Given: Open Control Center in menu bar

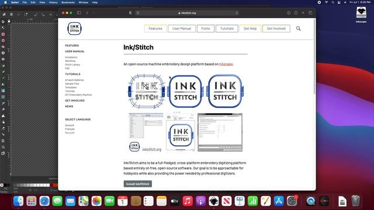Looking at the screenshot, I should click(339, 2).
